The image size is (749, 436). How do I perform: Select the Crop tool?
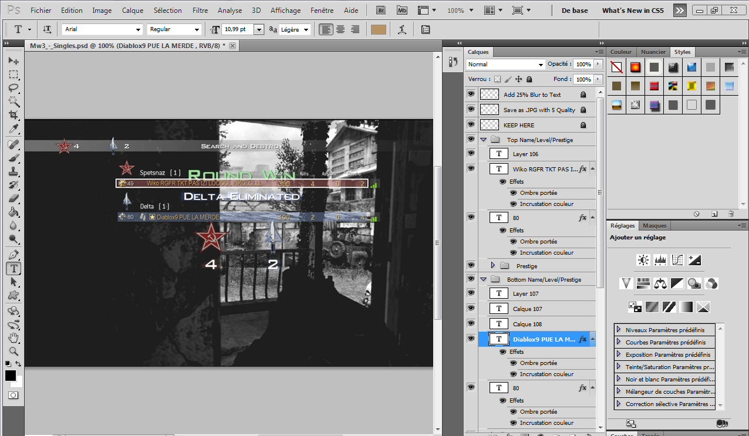pyautogui.click(x=13, y=116)
